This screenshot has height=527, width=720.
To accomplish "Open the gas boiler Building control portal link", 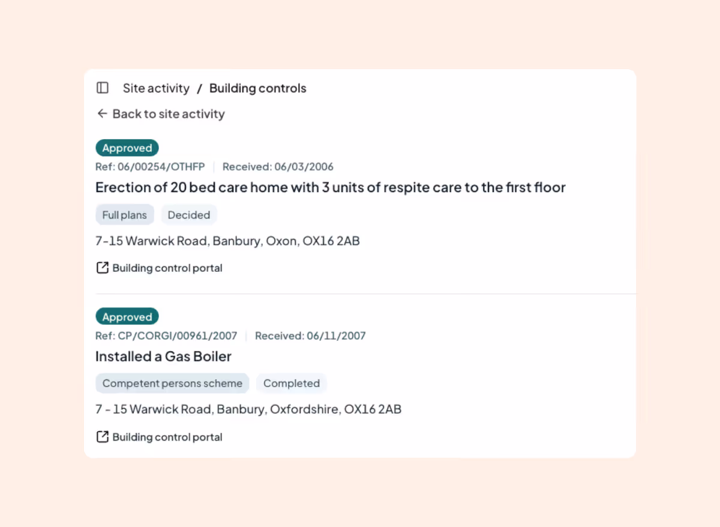I will [167, 437].
